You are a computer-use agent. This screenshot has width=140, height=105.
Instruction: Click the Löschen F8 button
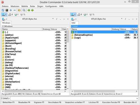point(94,102)
